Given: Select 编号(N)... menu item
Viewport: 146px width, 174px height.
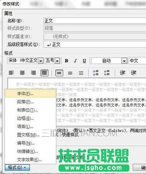Looking at the screenshot, I should pyautogui.click(x=30, y=143).
